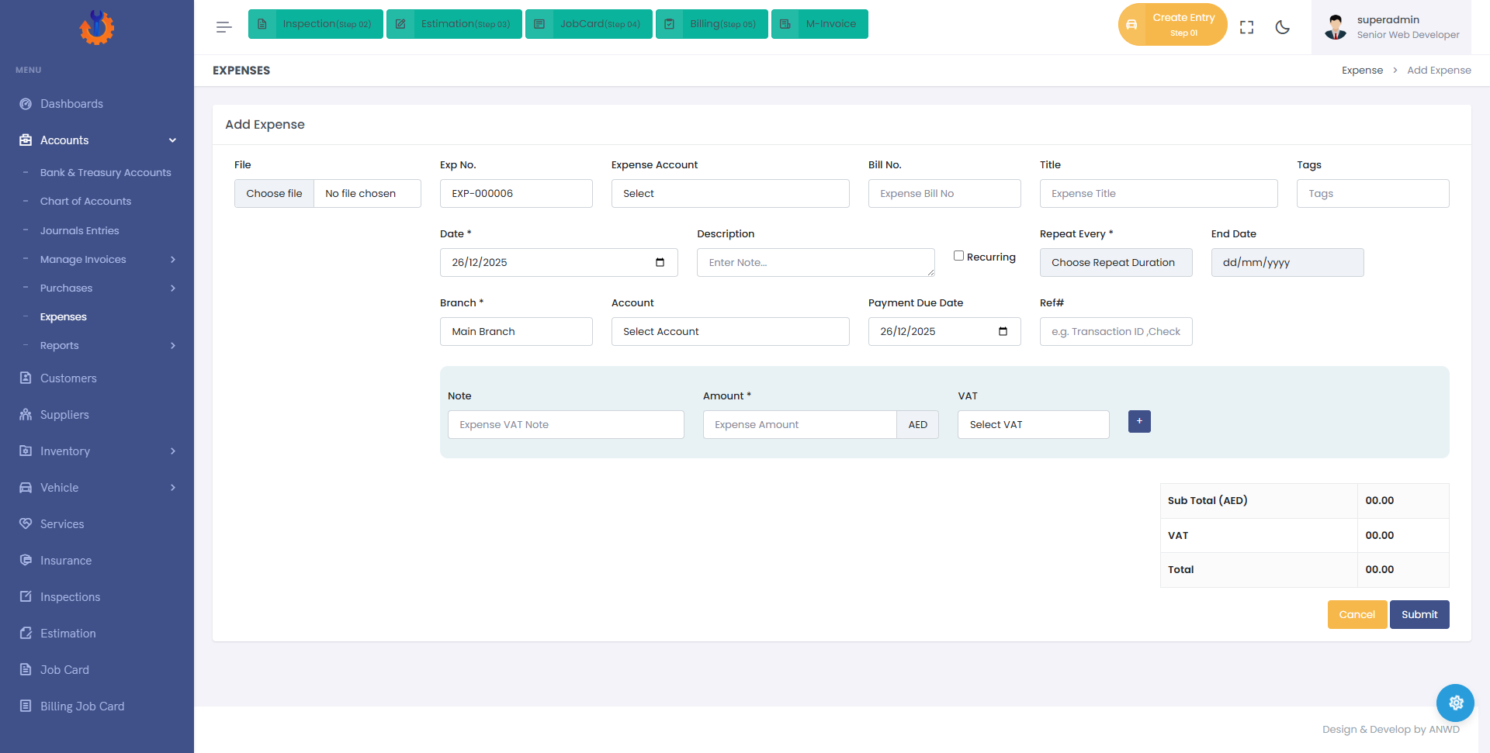Open the Main Branch dropdown
This screenshot has width=1490, height=753.
[516, 331]
